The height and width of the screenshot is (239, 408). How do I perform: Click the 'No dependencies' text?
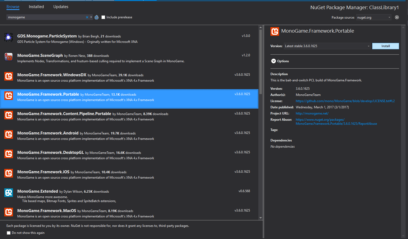283,147
